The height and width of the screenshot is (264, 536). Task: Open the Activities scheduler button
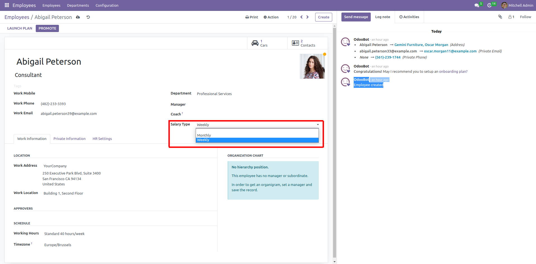point(409,17)
